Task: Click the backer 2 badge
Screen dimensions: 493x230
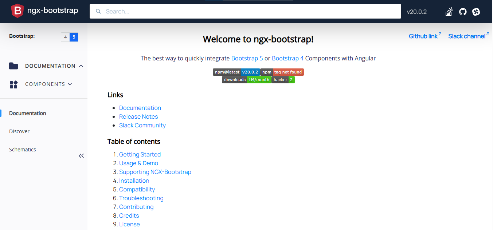Action: click(x=283, y=80)
